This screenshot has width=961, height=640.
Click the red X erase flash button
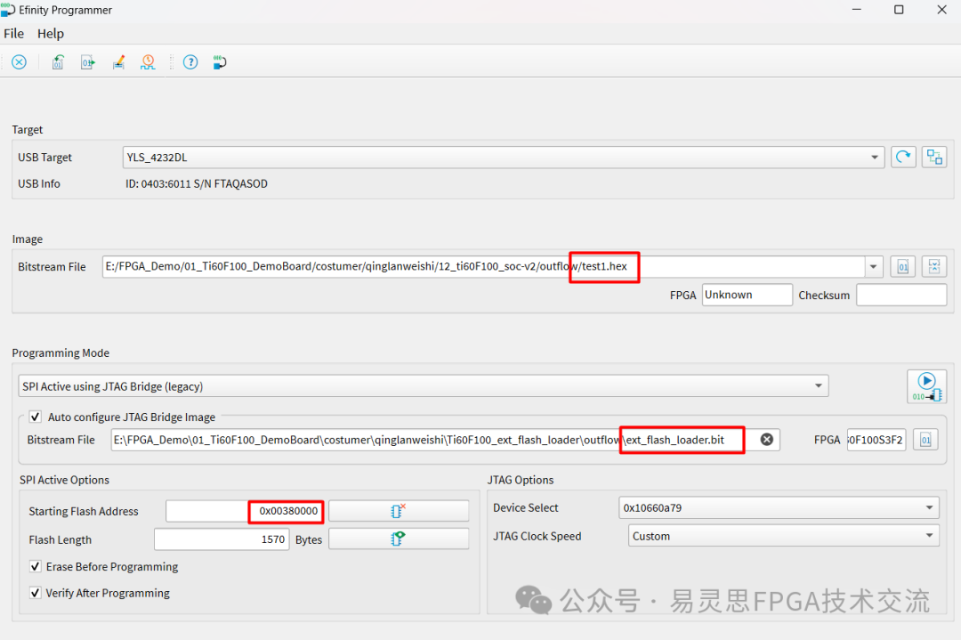coord(398,511)
